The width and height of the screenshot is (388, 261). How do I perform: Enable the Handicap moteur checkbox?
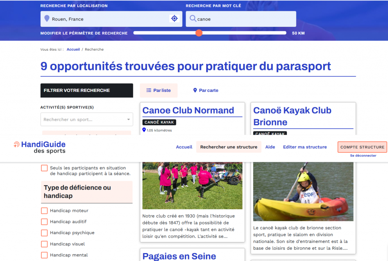(x=44, y=211)
